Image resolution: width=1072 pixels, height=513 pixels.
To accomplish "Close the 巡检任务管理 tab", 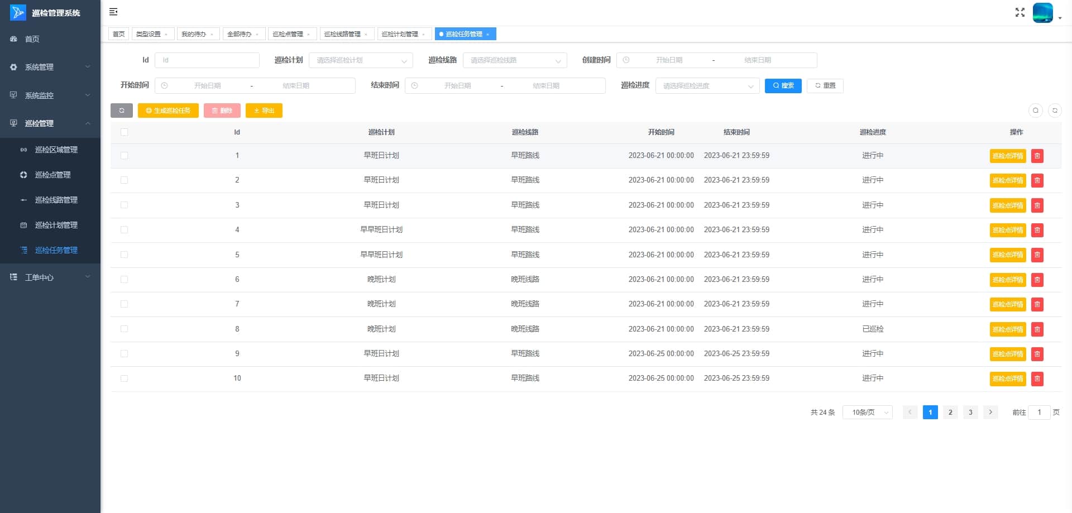I will click(x=487, y=35).
